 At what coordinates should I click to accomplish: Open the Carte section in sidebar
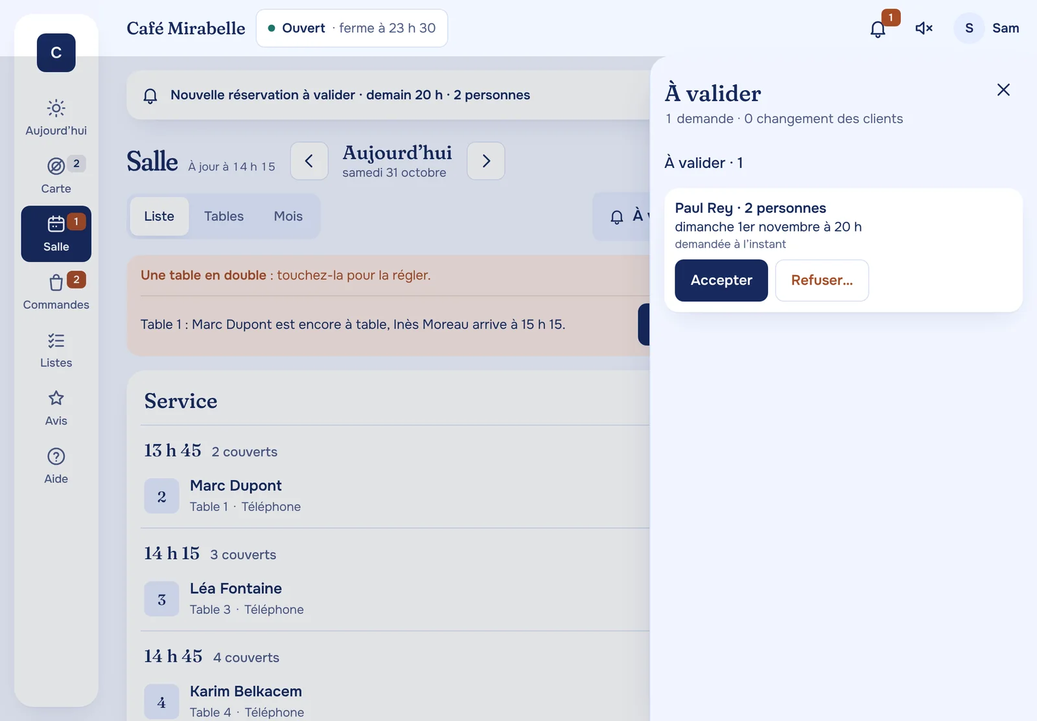pyautogui.click(x=56, y=176)
